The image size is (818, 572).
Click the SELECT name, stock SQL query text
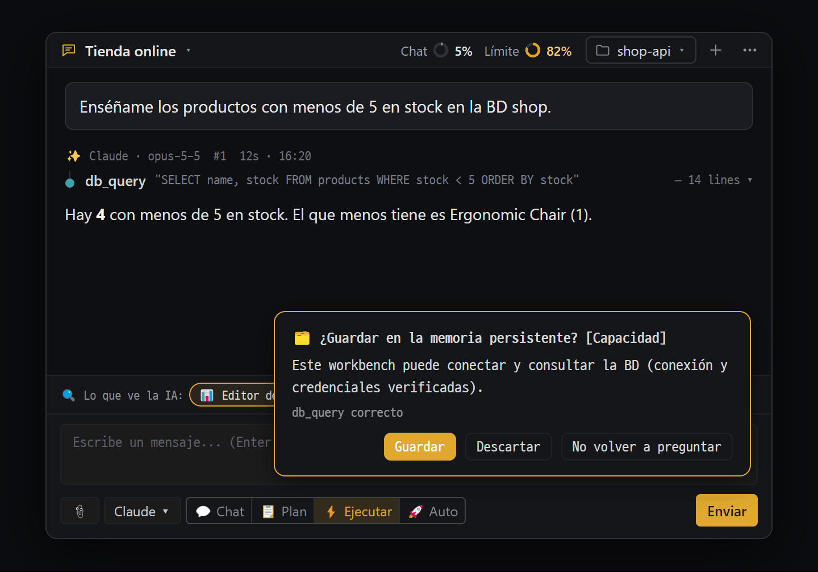[x=367, y=180]
